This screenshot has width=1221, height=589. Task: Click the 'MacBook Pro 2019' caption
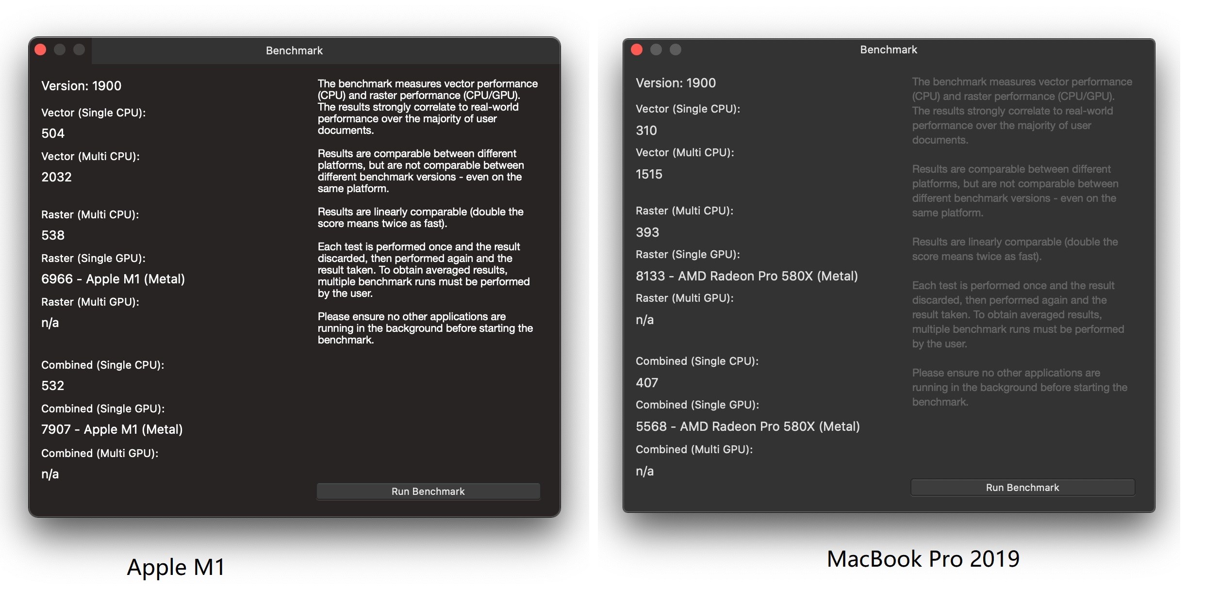pos(924,559)
